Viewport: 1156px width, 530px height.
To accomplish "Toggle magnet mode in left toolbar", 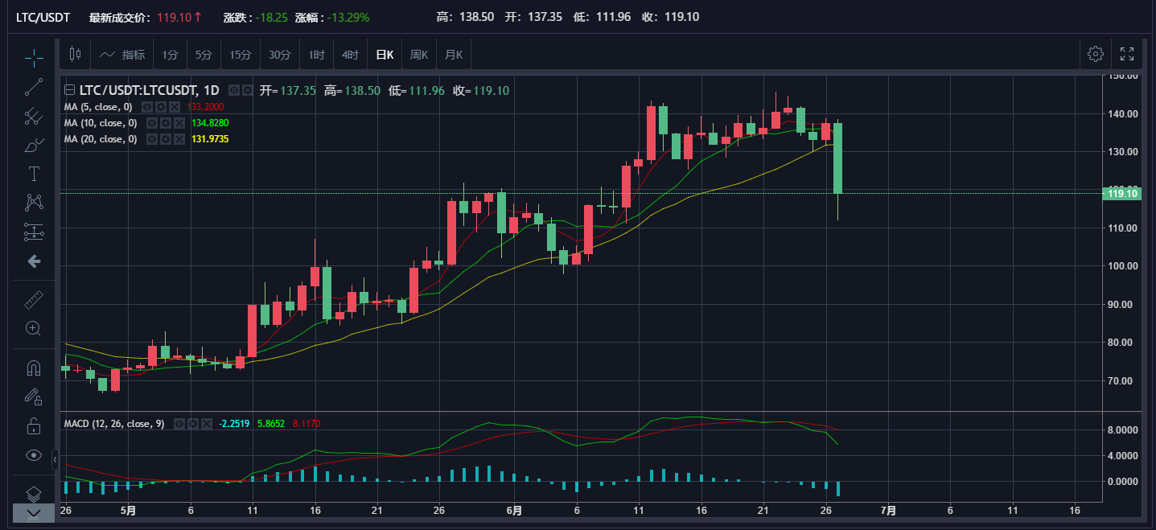I will [x=33, y=368].
